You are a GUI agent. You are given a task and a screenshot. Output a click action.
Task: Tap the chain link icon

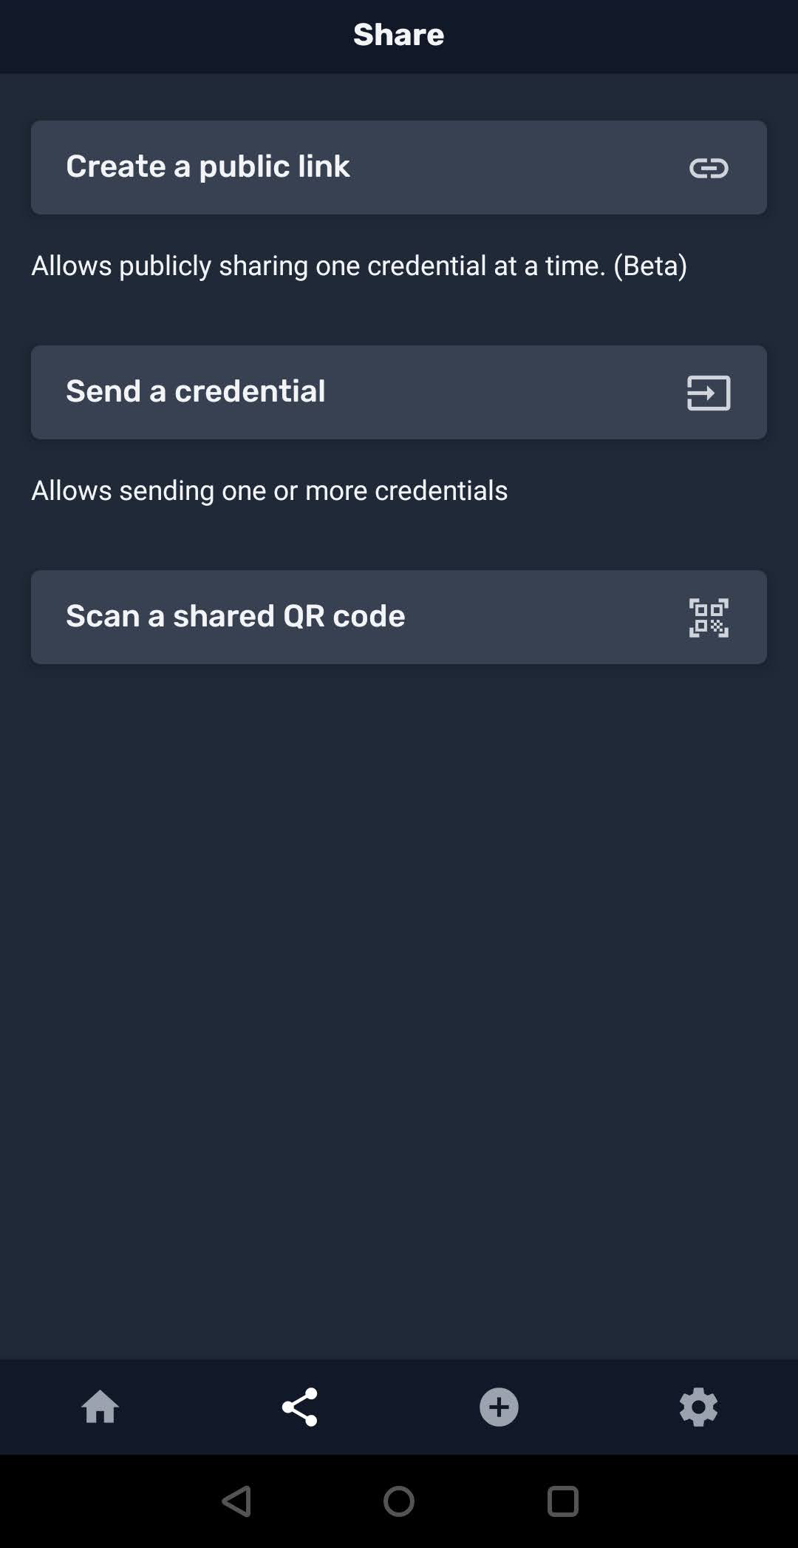[x=709, y=168]
